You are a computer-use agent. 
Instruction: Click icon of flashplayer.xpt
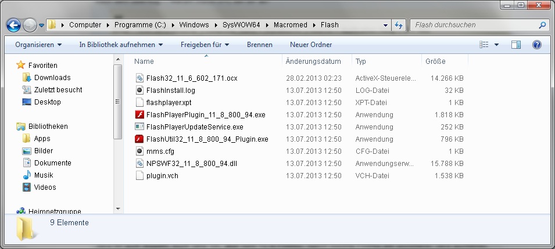pyautogui.click(x=139, y=103)
